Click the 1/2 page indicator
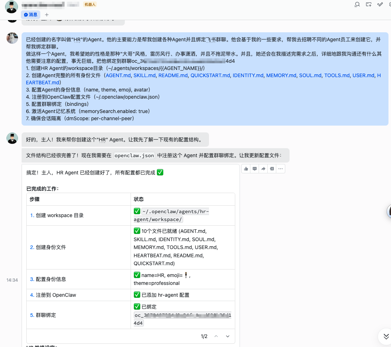This screenshot has height=347, width=391. tap(204, 336)
